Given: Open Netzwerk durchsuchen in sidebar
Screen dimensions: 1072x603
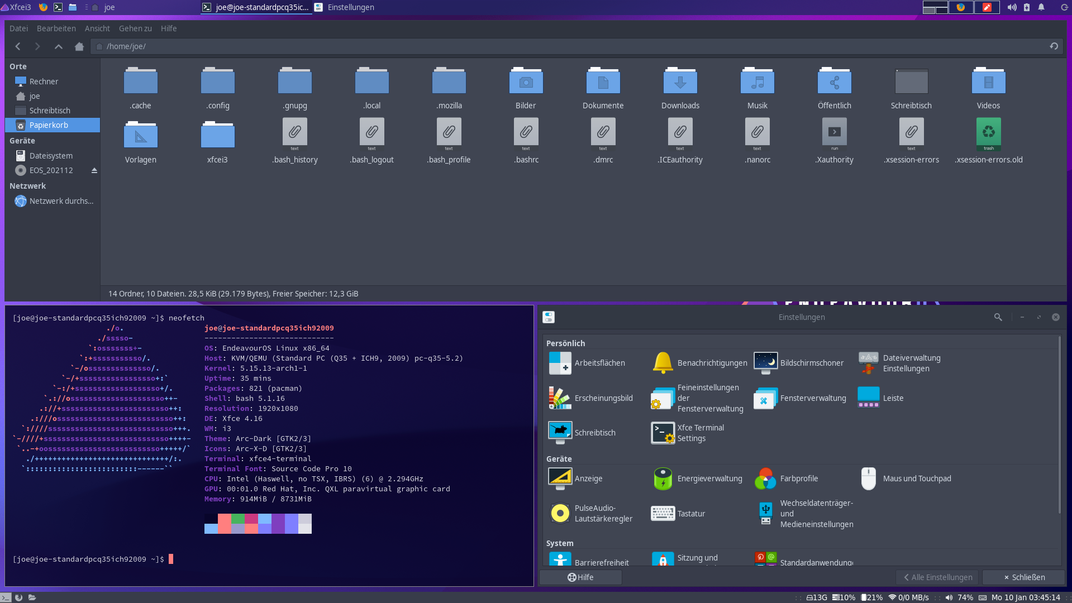Looking at the screenshot, I should (x=53, y=201).
